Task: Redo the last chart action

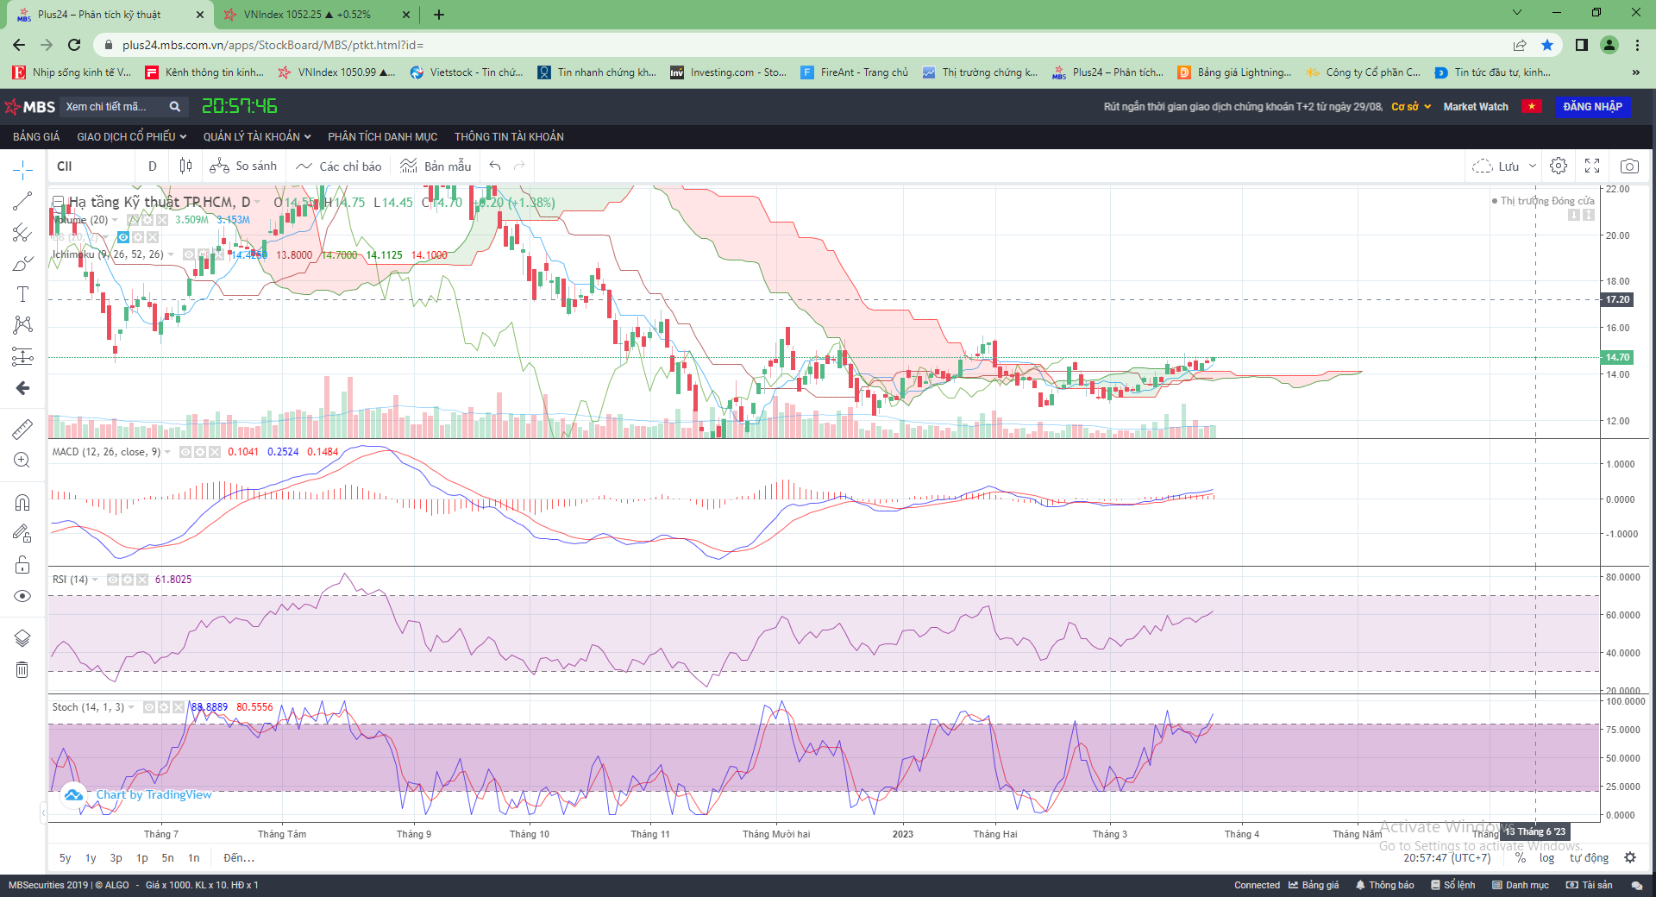Action: tap(519, 166)
